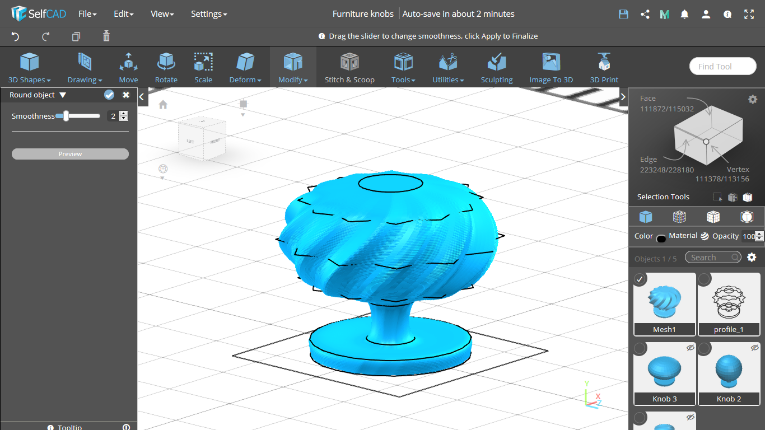Open the Sculpting tool
Screen dimensions: 765x430
click(497, 67)
